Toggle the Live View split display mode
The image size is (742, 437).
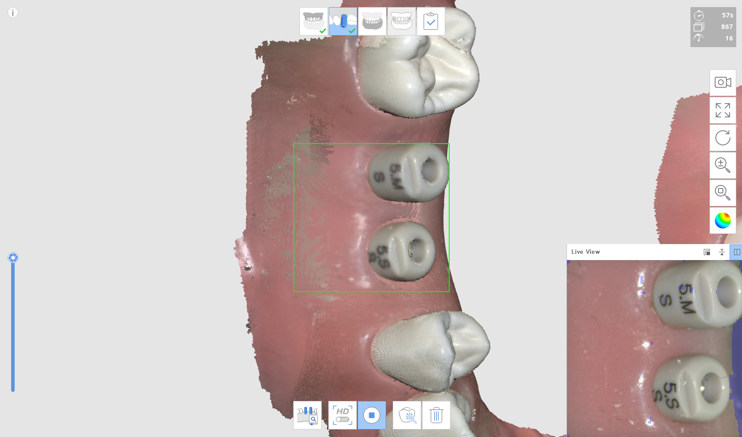click(737, 252)
